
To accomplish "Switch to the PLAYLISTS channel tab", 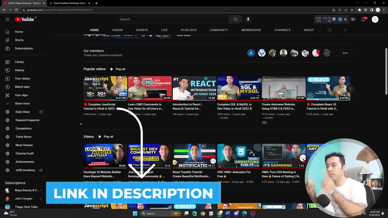I will [189, 30].
